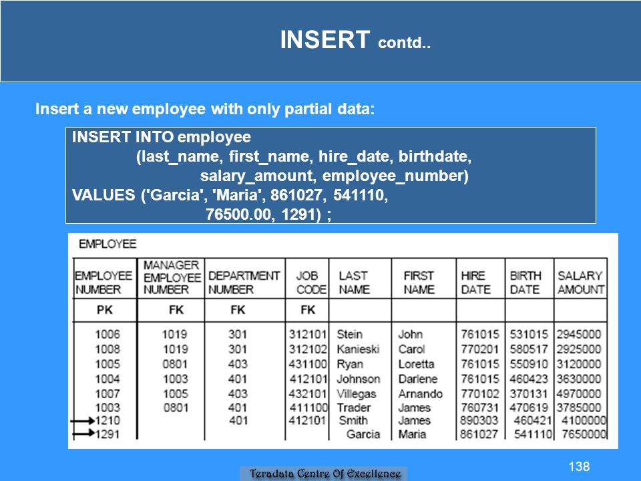Select last name "Villegas"

click(x=357, y=394)
